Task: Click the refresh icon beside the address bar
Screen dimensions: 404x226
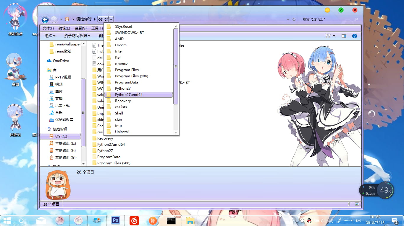Action: 294,19
